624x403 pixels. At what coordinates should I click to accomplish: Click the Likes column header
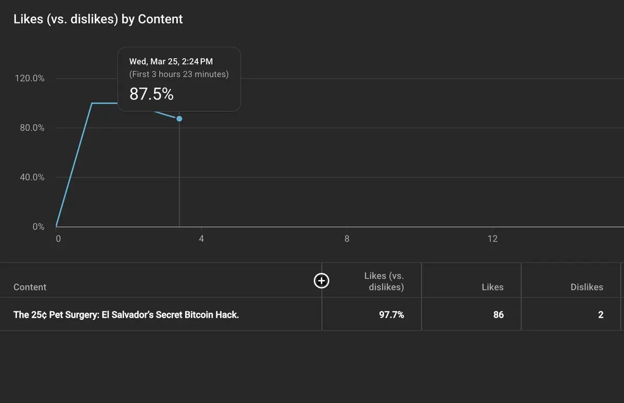(492, 287)
